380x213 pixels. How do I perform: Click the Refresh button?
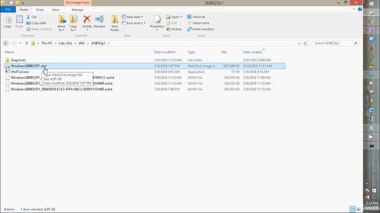point(305,43)
